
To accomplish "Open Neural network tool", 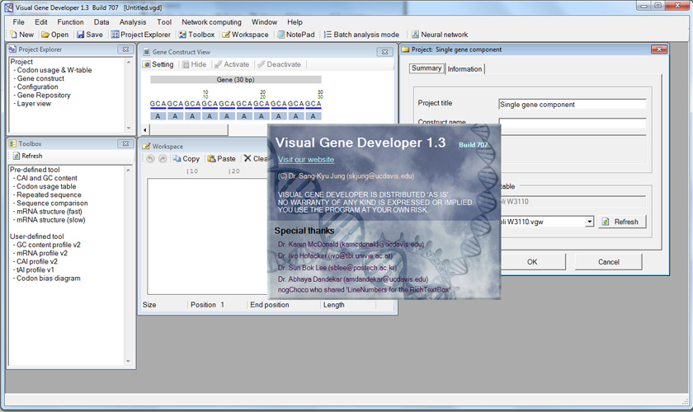I will point(439,35).
